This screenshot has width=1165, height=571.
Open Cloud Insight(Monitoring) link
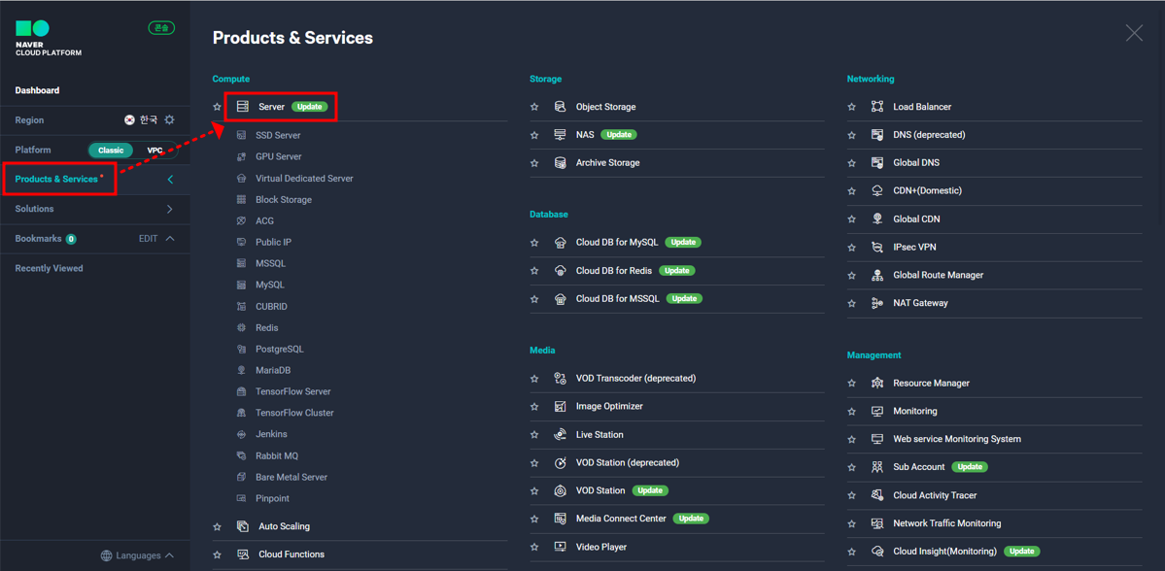tap(944, 551)
